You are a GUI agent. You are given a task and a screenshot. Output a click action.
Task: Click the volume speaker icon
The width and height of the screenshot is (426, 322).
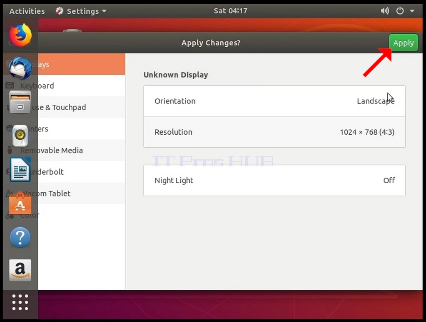(x=385, y=11)
